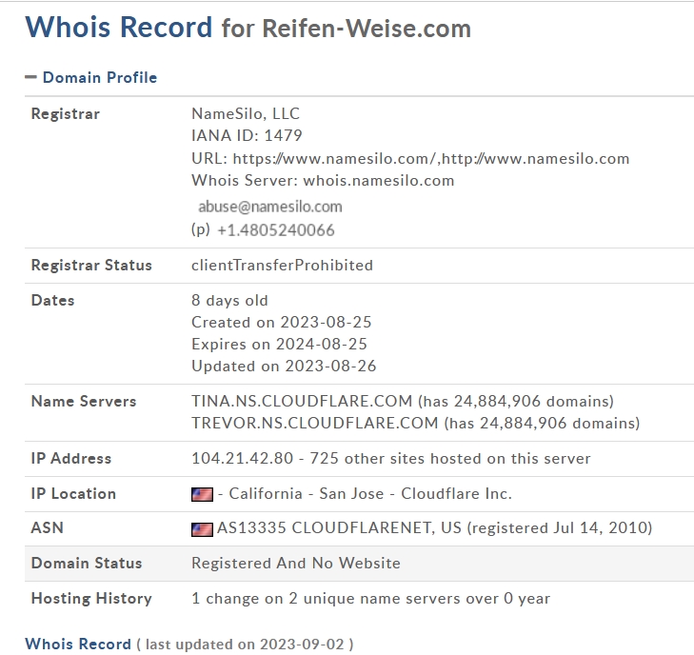694x655 pixels.
Task: Open the Whois Record heading link
Action: click(x=78, y=644)
